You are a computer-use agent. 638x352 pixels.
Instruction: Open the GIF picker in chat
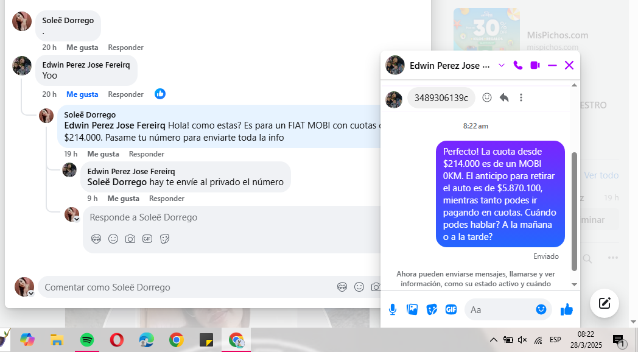click(x=451, y=310)
